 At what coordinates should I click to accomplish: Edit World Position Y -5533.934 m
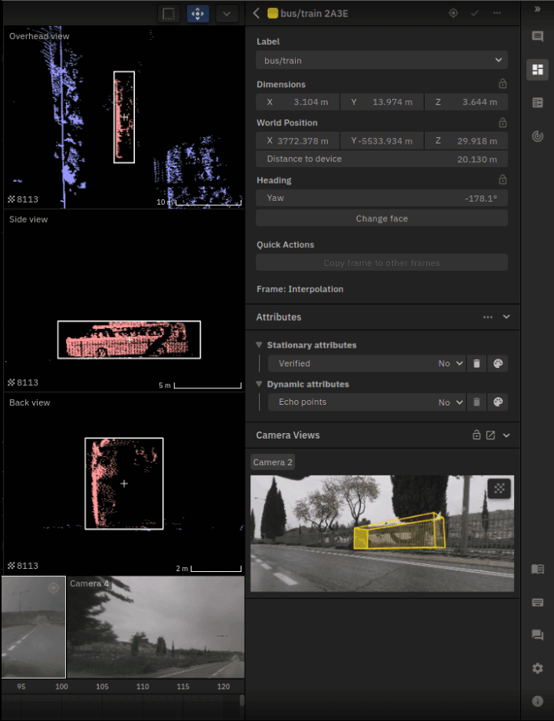pyautogui.click(x=382, y=140)
